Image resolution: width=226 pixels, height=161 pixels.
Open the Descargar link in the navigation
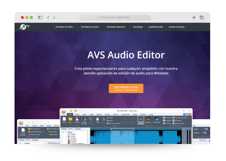point(138,27)
